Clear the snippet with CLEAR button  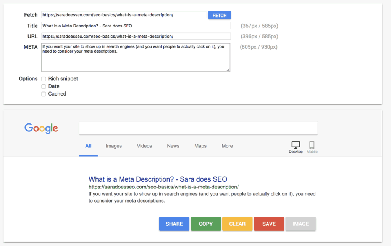click(238, 224)
